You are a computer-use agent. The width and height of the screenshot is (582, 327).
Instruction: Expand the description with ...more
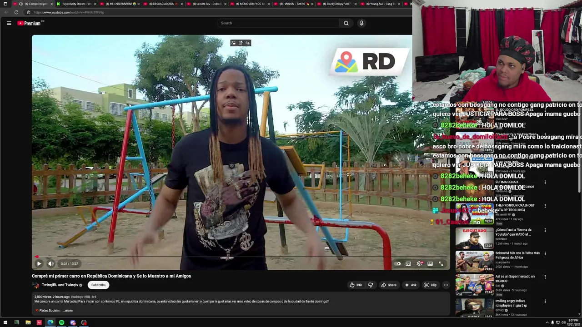coord(67,311)
